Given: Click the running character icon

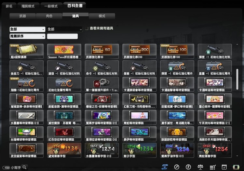Looking at the screenshot, I should (x=188, y=167).
